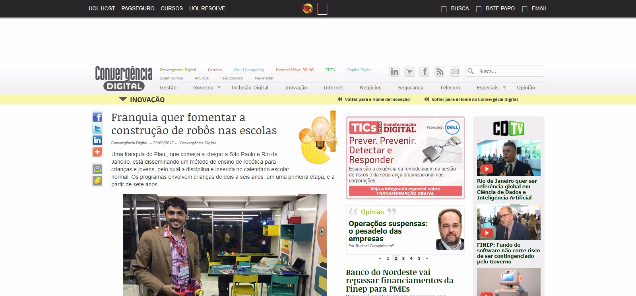Open the Internet menu item
This screenshot has width=636, height=296.
[333, 88]
